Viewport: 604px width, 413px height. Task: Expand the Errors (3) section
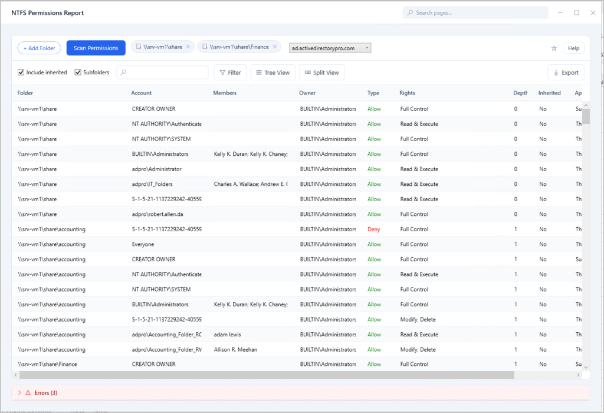point(19,392)
